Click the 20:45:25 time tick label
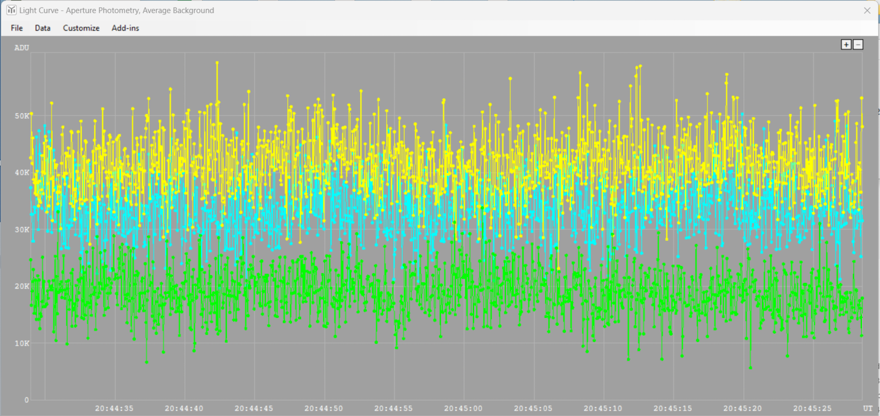Screen dimensions: 880x416 coord(812,408)
